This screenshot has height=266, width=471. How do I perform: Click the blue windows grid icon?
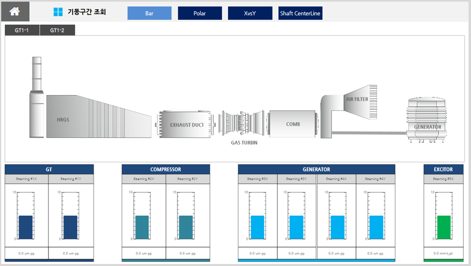(58, 12)
